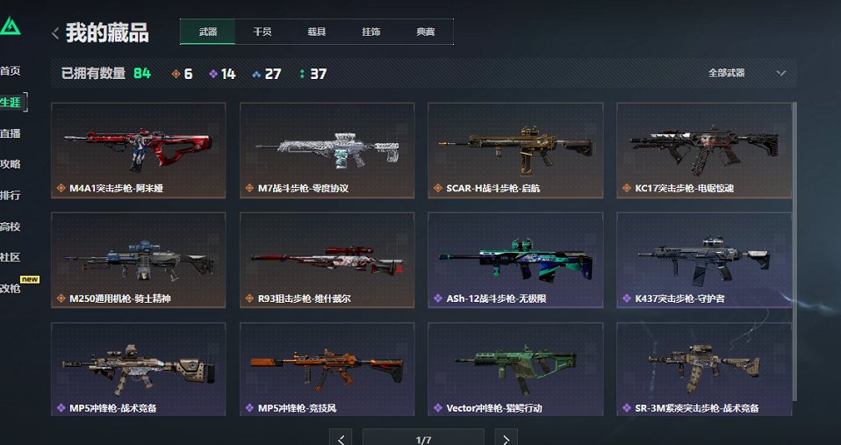
Task: Open the 挂饰 tab
Action: 371,32
